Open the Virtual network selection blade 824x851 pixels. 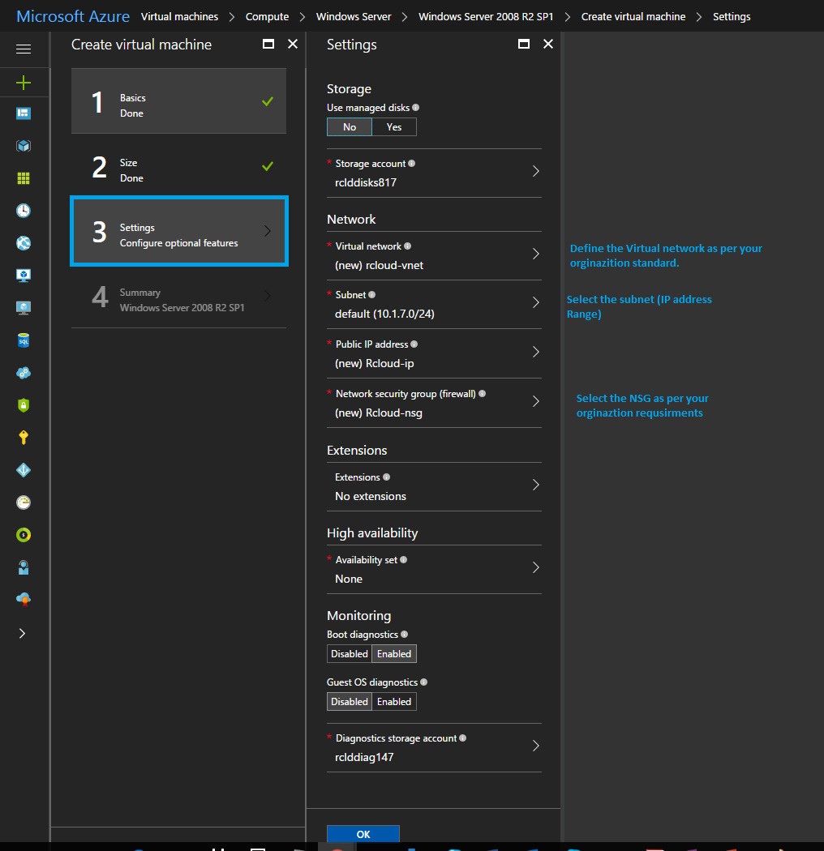point(434,256)
